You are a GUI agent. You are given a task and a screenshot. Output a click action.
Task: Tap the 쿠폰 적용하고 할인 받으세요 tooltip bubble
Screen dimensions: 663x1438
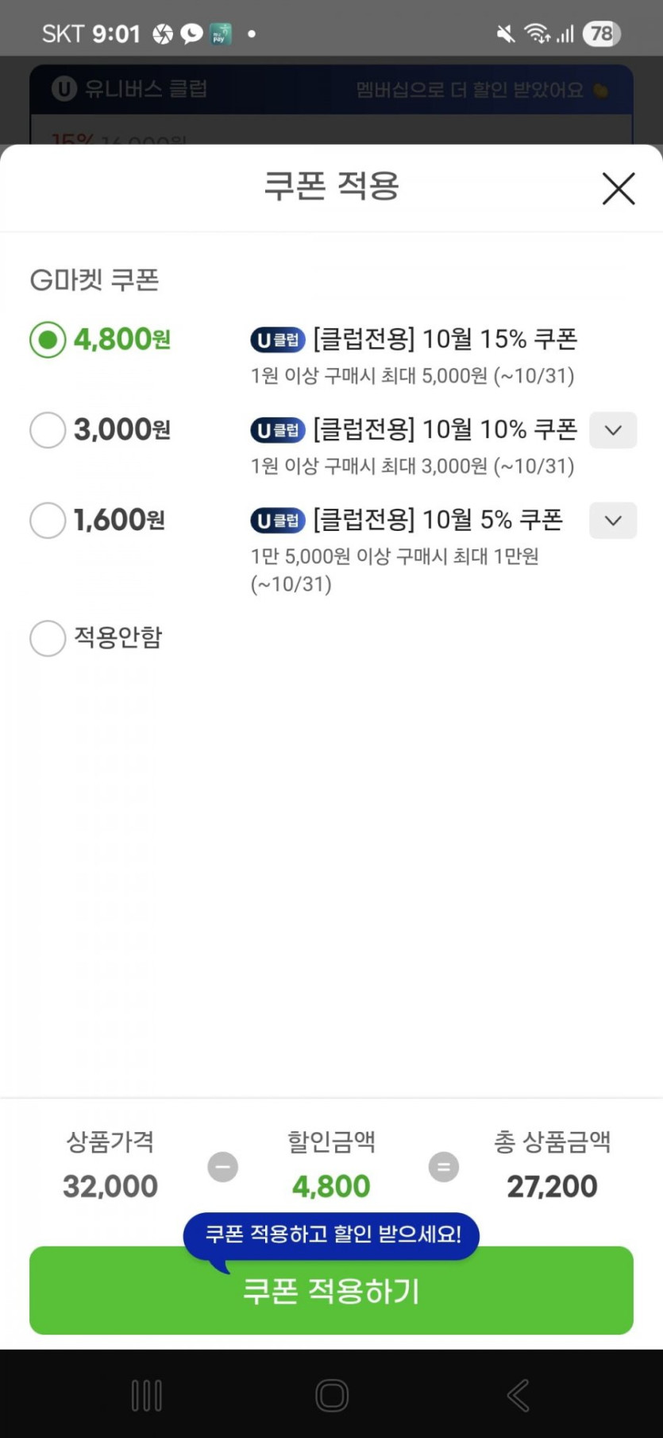pos(332,1234)
